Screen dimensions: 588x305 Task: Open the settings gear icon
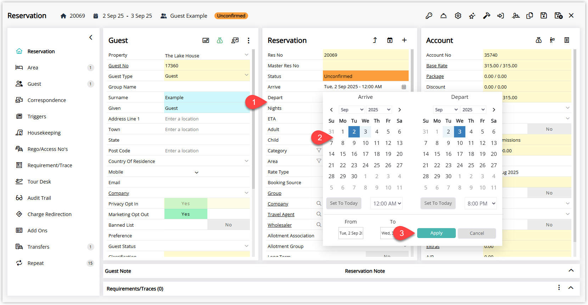click(458, 16)
